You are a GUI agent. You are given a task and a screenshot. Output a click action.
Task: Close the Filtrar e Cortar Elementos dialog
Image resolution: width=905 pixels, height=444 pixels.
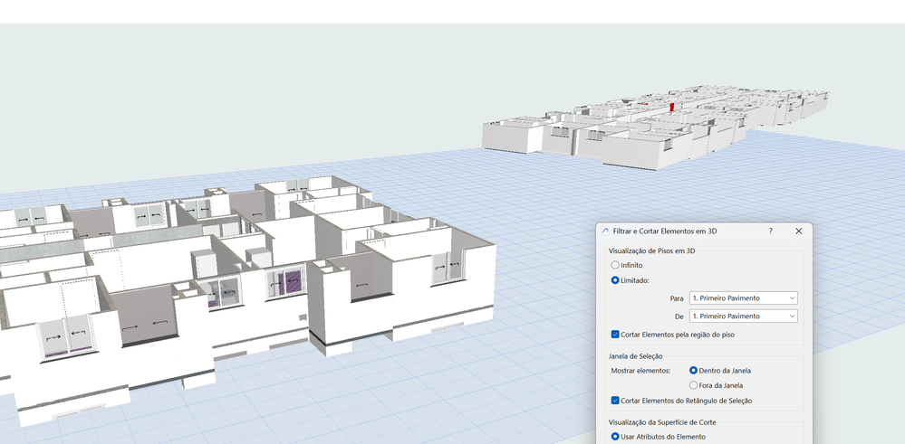(798, 231)
